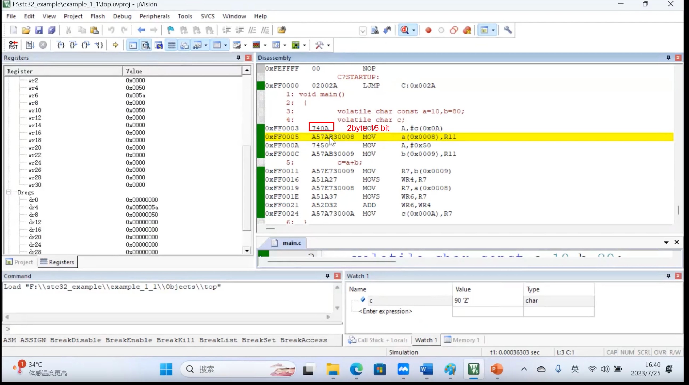Screen dimensions: 689x385
Task: Click the Save All icon
Action: click(x=52, y=30)
